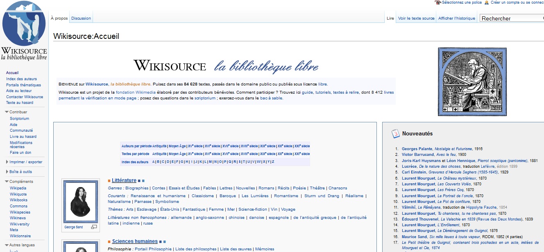The height and width of the screenshot is (252, 544).
Task: Click the Nouveautés calendar icon
Action: pos(395,134)
